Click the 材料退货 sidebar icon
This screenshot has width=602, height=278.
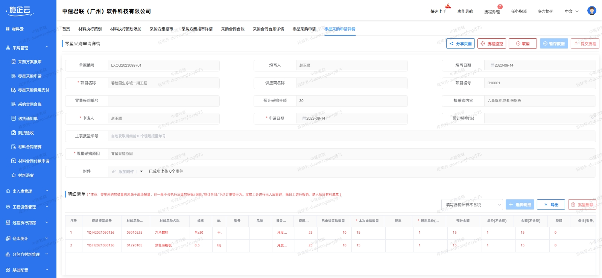point(14,175)
